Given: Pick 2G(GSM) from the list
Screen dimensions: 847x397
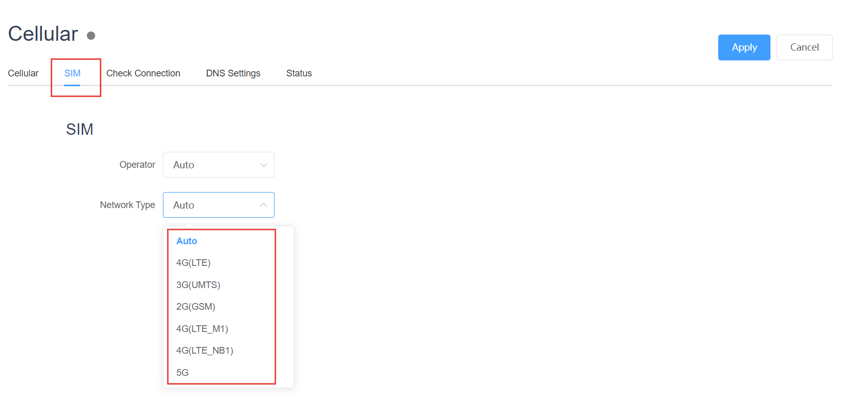Looking at the screenshot, I should (195, 307).
